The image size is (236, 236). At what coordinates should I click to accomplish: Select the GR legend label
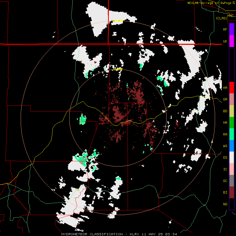click(225, 99)
